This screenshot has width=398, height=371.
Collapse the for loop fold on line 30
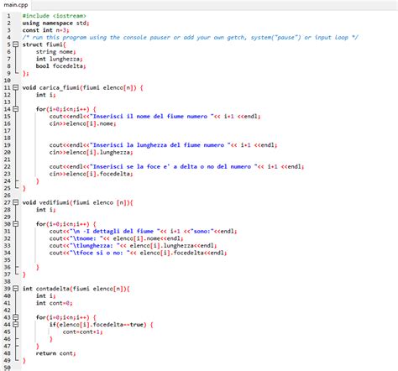pos(16,224)
